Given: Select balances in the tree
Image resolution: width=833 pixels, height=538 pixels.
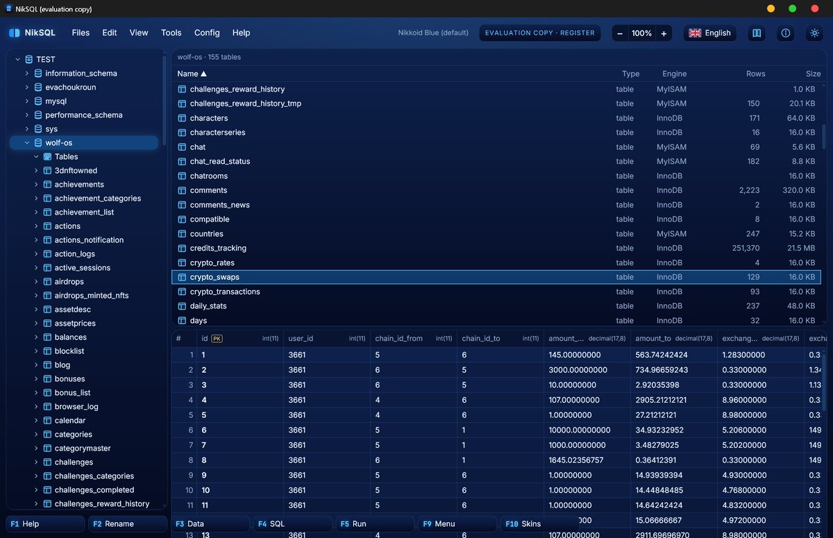Looking at the screenshot, I should [71, 337].
